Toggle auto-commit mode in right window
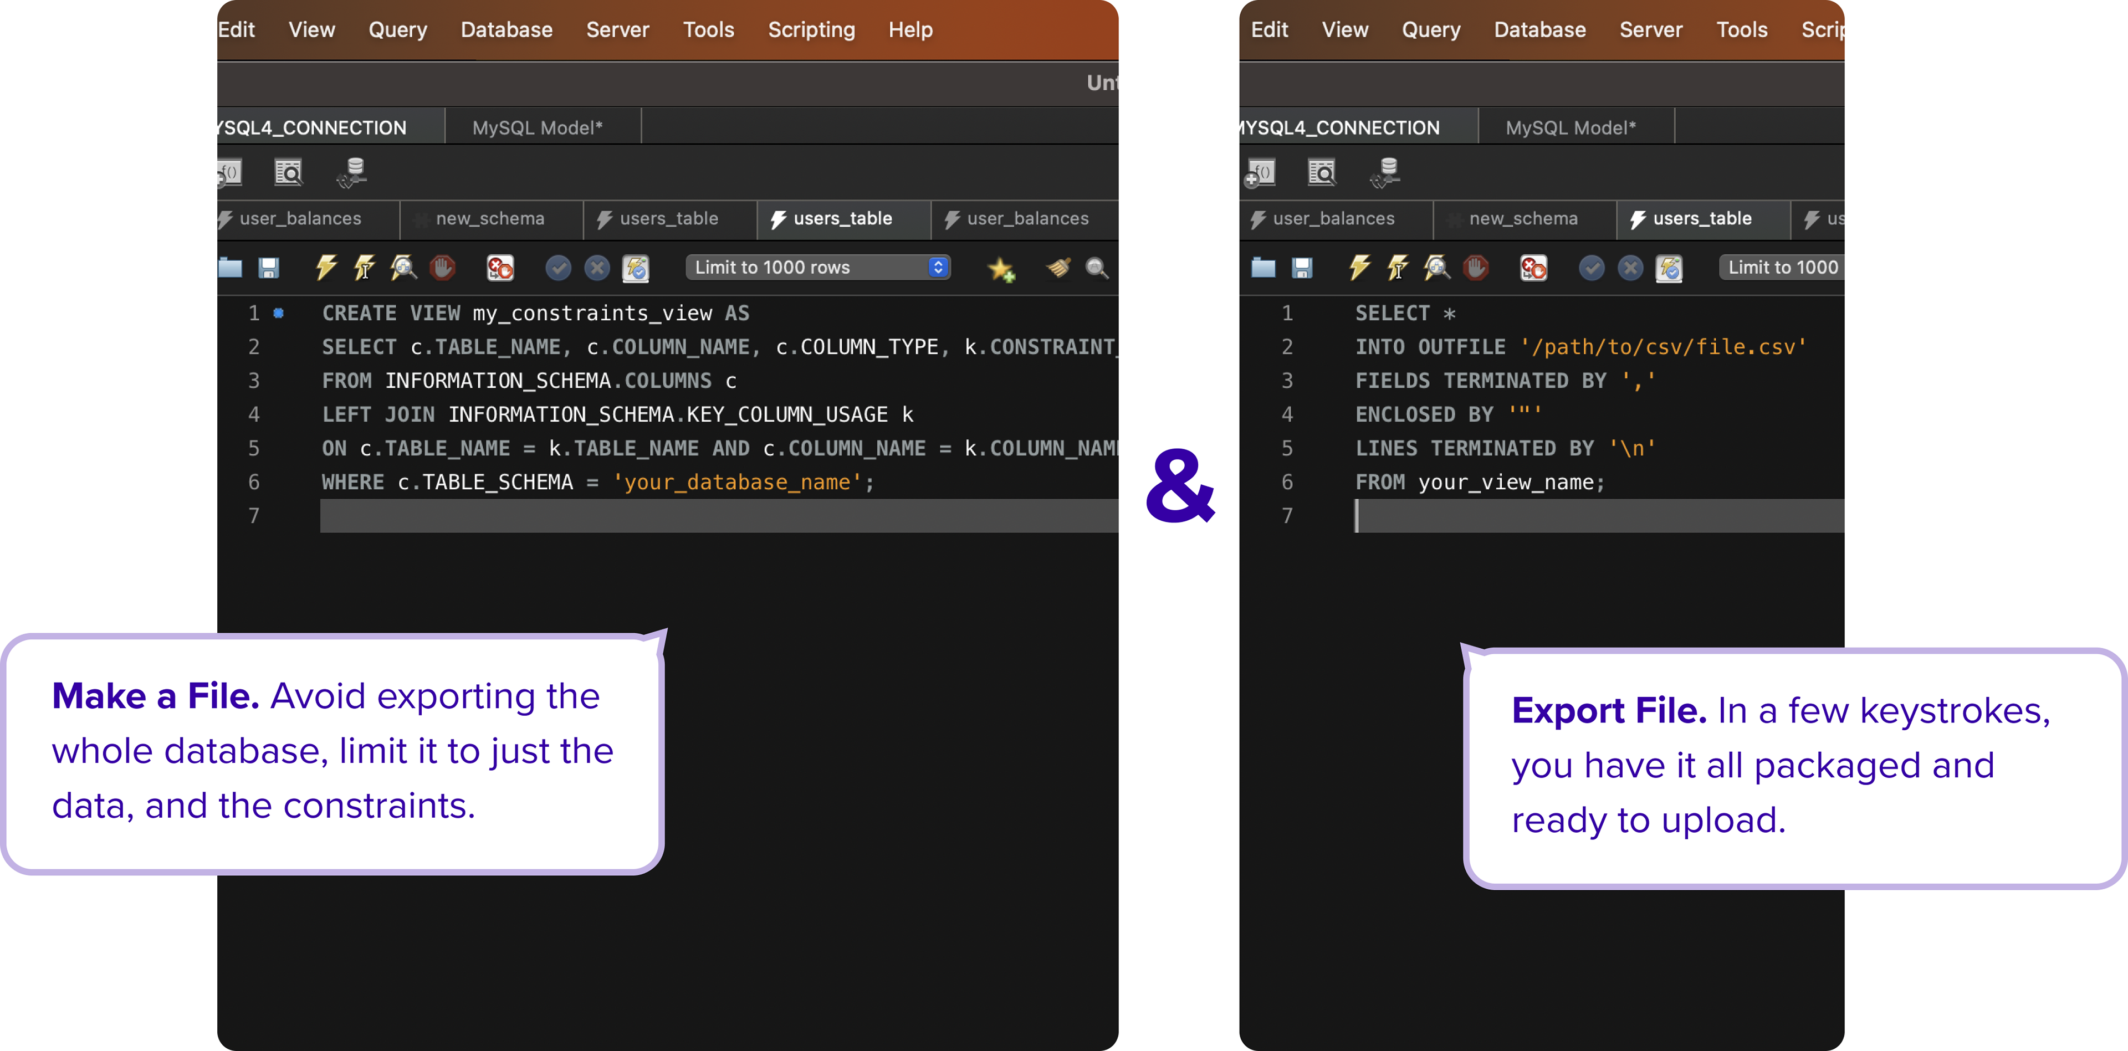This screenshot has height=1051, width=2128. pos(1669,268)
